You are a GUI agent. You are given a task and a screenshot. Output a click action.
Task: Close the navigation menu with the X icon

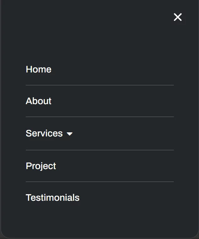tap(178, 17)
